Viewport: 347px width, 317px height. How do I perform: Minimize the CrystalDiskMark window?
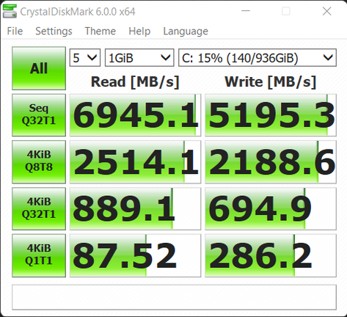[246, 11]
